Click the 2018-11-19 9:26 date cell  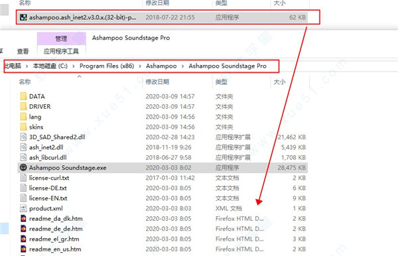coord(168,147)
